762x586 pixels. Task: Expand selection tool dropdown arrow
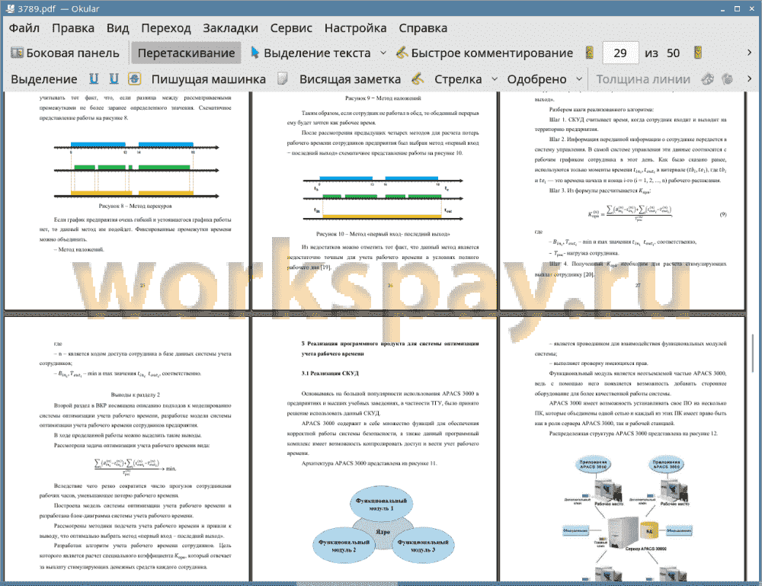[383, 53]
